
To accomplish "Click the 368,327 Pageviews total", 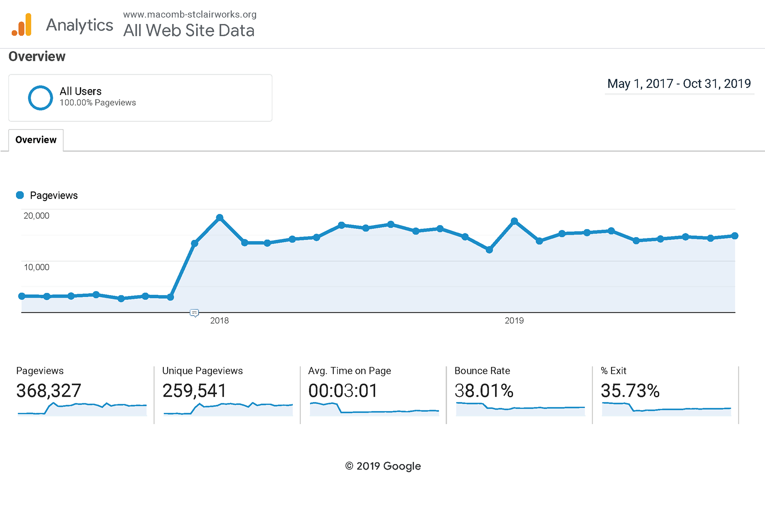I will click(x=49, y=391).
